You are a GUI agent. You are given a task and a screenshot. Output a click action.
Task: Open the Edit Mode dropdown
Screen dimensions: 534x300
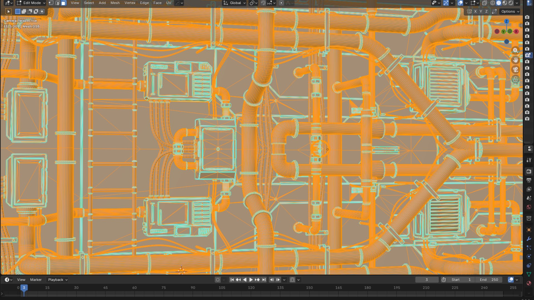click(31, 3)
